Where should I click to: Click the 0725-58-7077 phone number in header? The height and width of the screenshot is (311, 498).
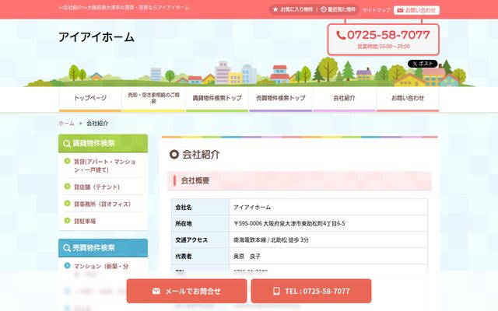(388, 35)
